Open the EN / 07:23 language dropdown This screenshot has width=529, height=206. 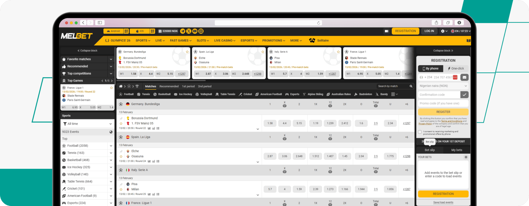point(461,31)
